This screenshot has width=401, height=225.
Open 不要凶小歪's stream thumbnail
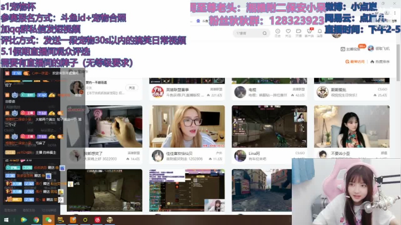coord(351,126)
